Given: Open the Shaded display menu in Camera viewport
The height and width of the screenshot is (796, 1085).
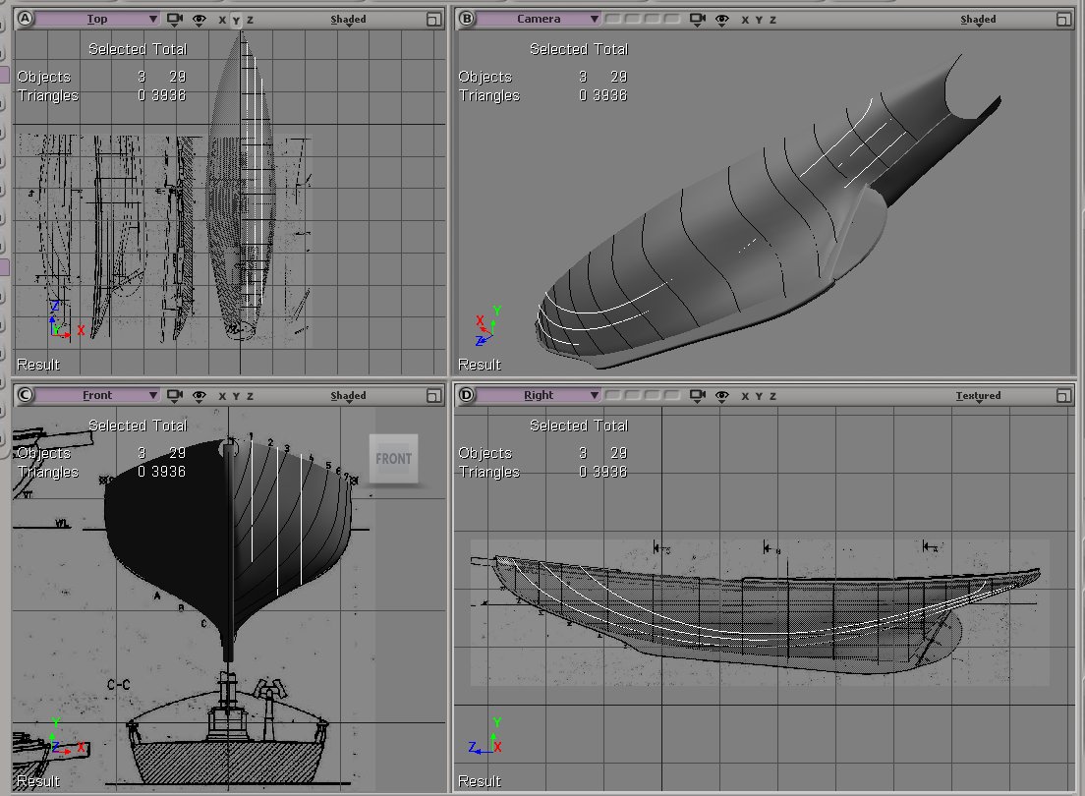Looking at the screenshot, I should tap(978, 19).
